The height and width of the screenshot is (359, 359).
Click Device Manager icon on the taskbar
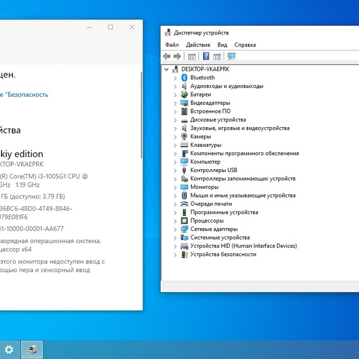point(32,350)
